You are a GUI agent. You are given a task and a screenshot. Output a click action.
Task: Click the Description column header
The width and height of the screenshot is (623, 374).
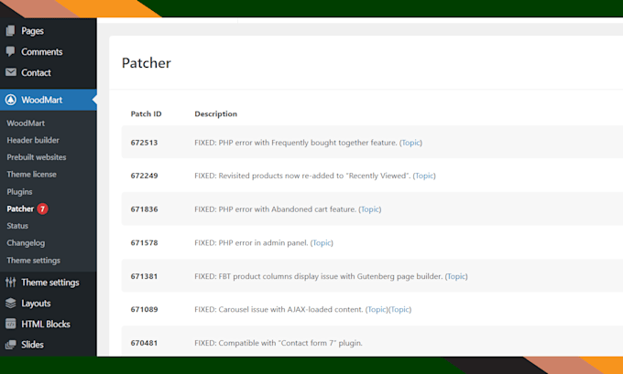[215, 113]
